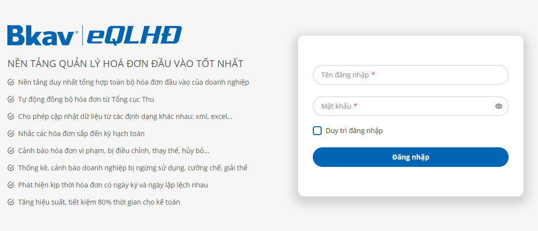
Task: Click check icon beside Nhắc các hóa đơn
Action: 11,134
